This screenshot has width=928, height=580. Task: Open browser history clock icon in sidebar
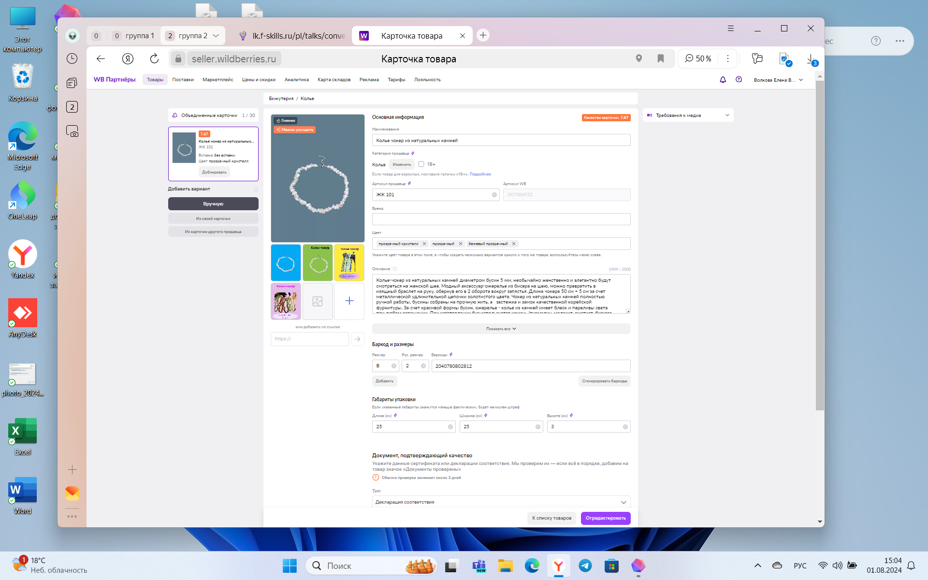(x=72, y=58)
